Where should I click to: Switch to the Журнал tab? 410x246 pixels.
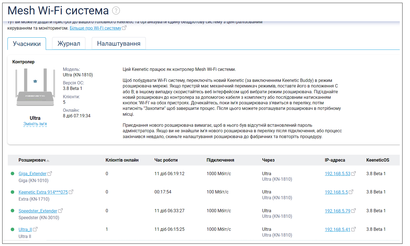point(69,44)
